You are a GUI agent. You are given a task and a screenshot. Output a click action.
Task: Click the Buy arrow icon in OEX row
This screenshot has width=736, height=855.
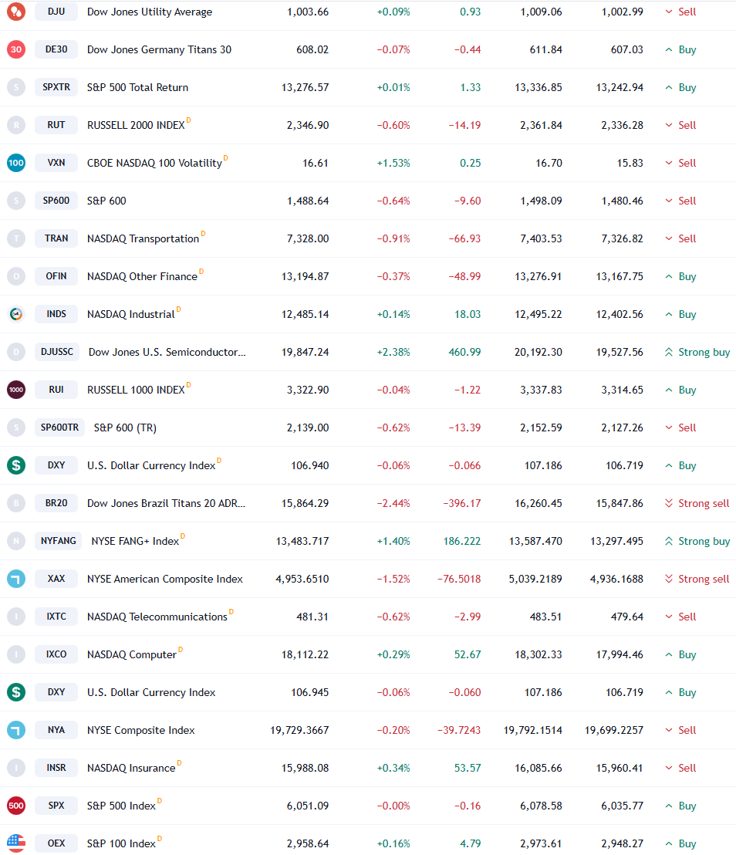(x=669, y=843)
